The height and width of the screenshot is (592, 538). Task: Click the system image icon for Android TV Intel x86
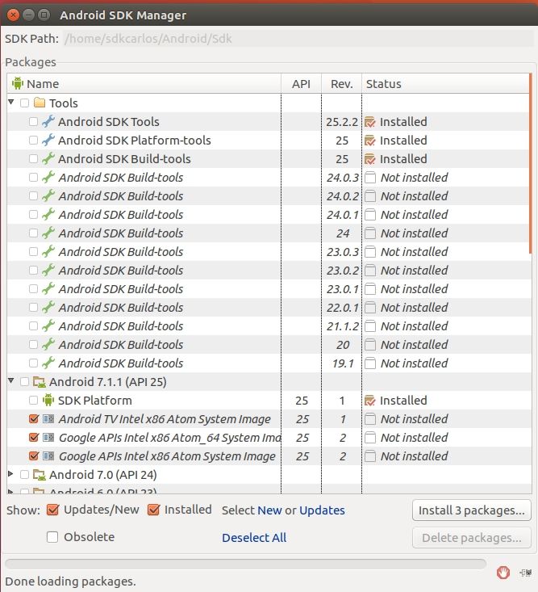[48, 418]
